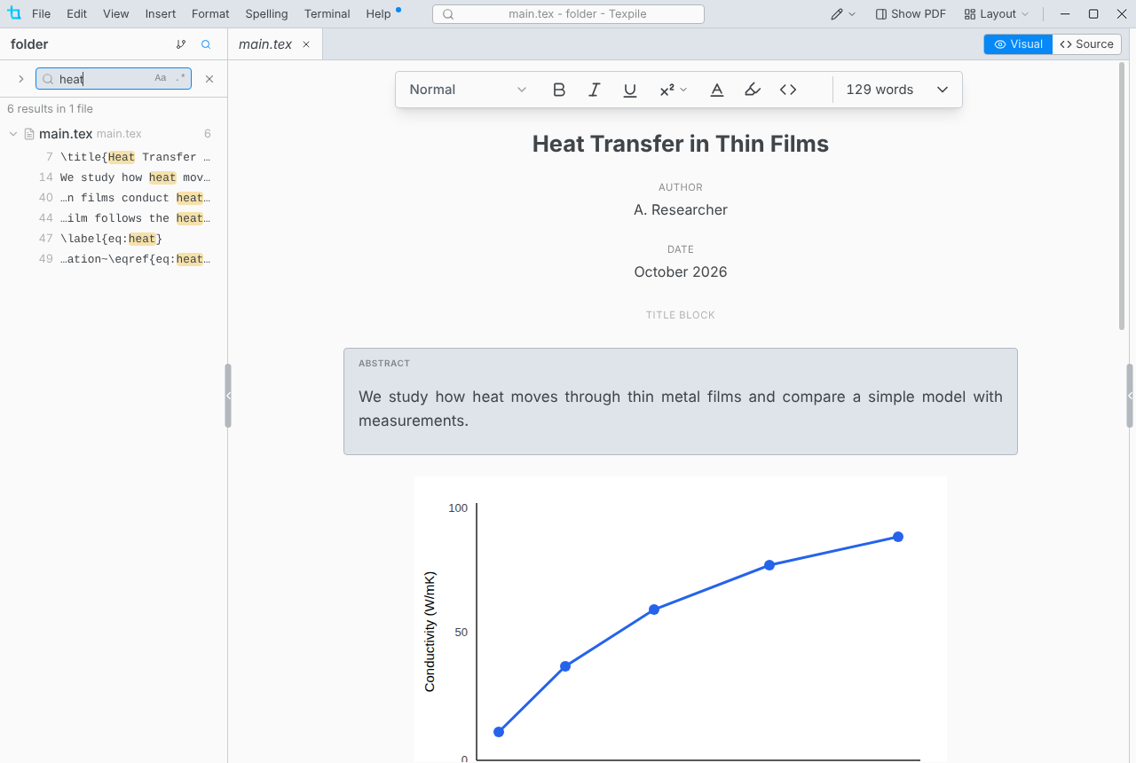Click the highlighter icon
Image resolution: width=1136 pixels, height=763 pixels.
[753, 90]
